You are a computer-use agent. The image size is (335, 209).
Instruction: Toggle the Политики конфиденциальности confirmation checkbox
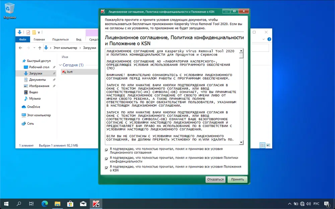[x=107, y=159]
